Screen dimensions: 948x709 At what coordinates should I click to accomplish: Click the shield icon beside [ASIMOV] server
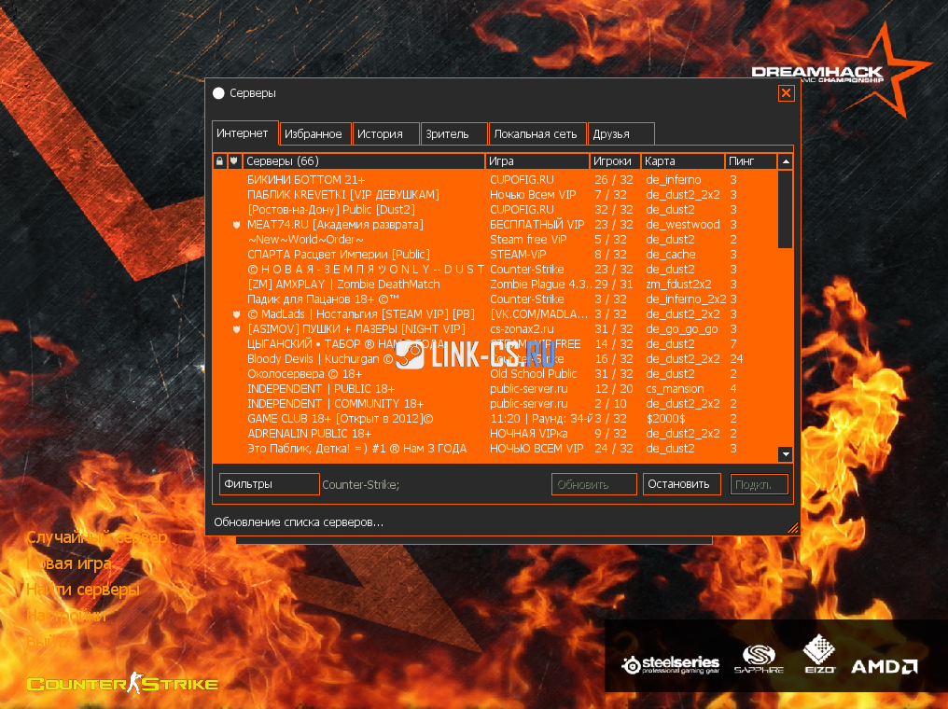(236, 329)
